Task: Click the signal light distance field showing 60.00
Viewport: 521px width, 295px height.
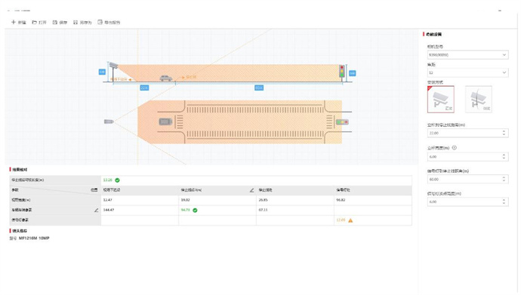Action: pos(467,180)
